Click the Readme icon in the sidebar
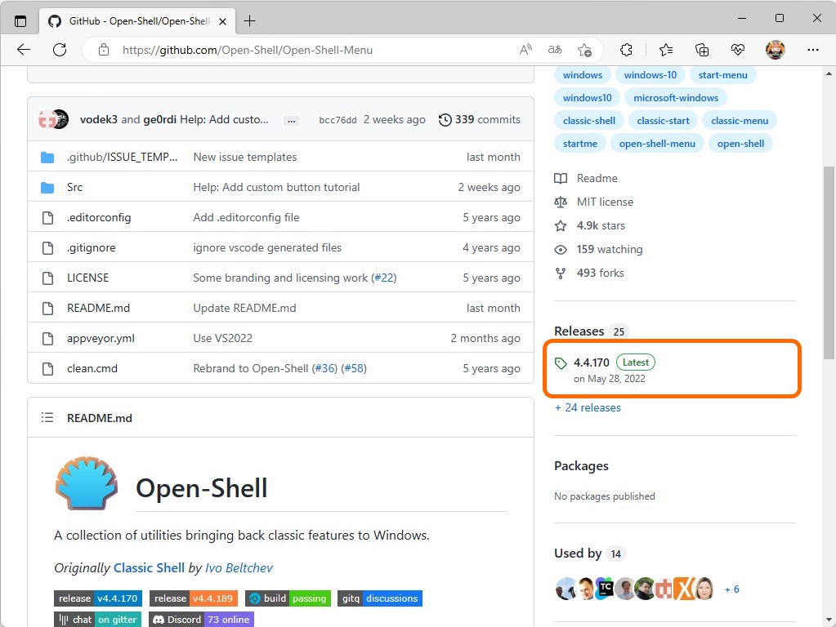836x627 pixels. [x=561, y=178]
